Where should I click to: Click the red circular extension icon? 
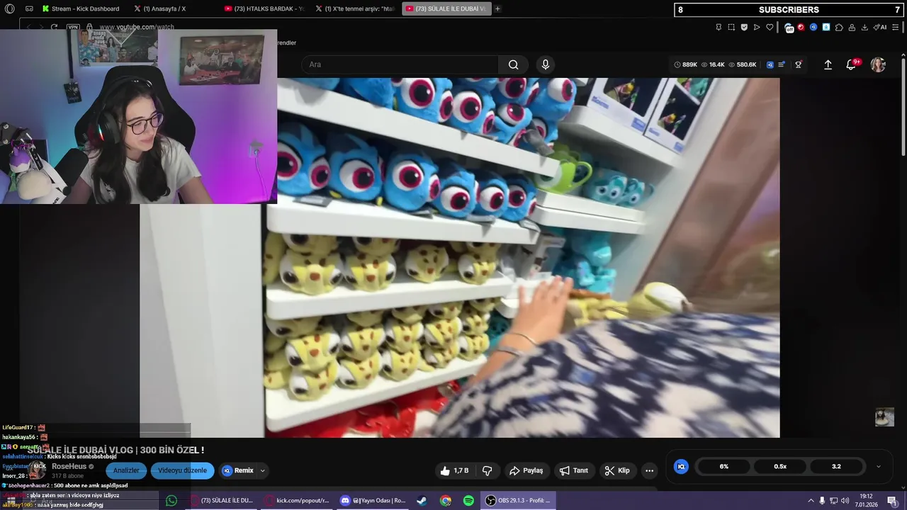click(x=801, y=27)
